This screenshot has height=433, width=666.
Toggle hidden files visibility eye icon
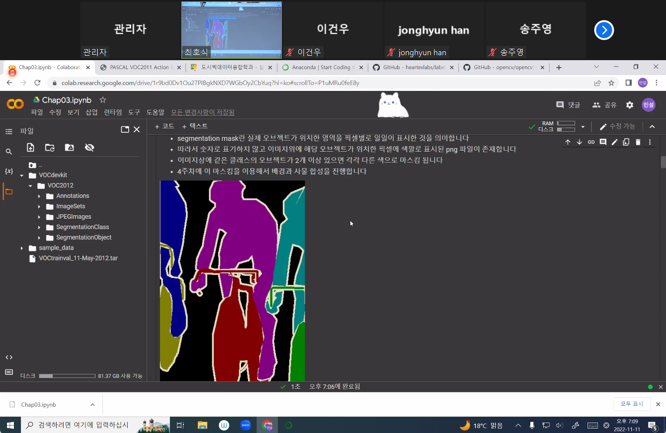pos(89,148)
